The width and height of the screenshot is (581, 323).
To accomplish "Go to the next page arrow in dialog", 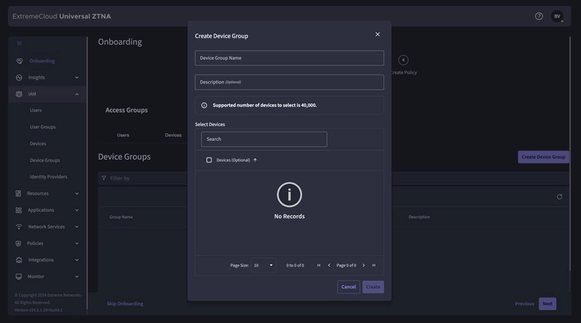I will tap(364, 265).
